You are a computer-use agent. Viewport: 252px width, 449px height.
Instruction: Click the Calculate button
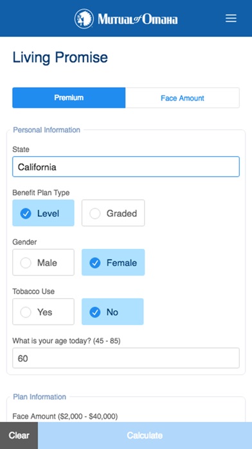tap(145, 435)
